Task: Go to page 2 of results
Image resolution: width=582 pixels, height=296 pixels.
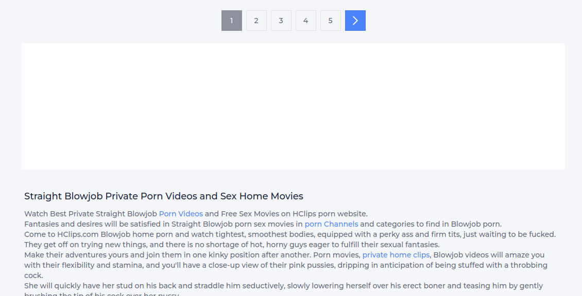Action: (256, 21)
